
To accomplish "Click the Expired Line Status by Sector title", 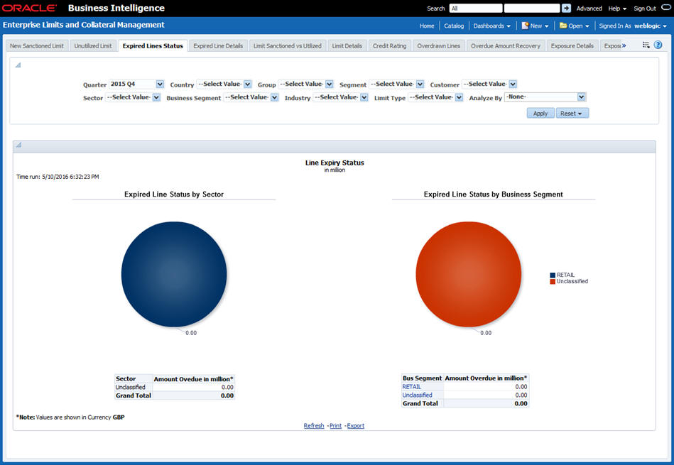I will pyautogui.click(x=174, y=195).
